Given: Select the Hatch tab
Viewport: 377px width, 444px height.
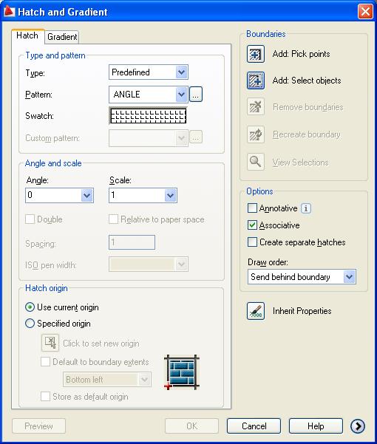Looking at the screenshot, I should coord(27,35).
